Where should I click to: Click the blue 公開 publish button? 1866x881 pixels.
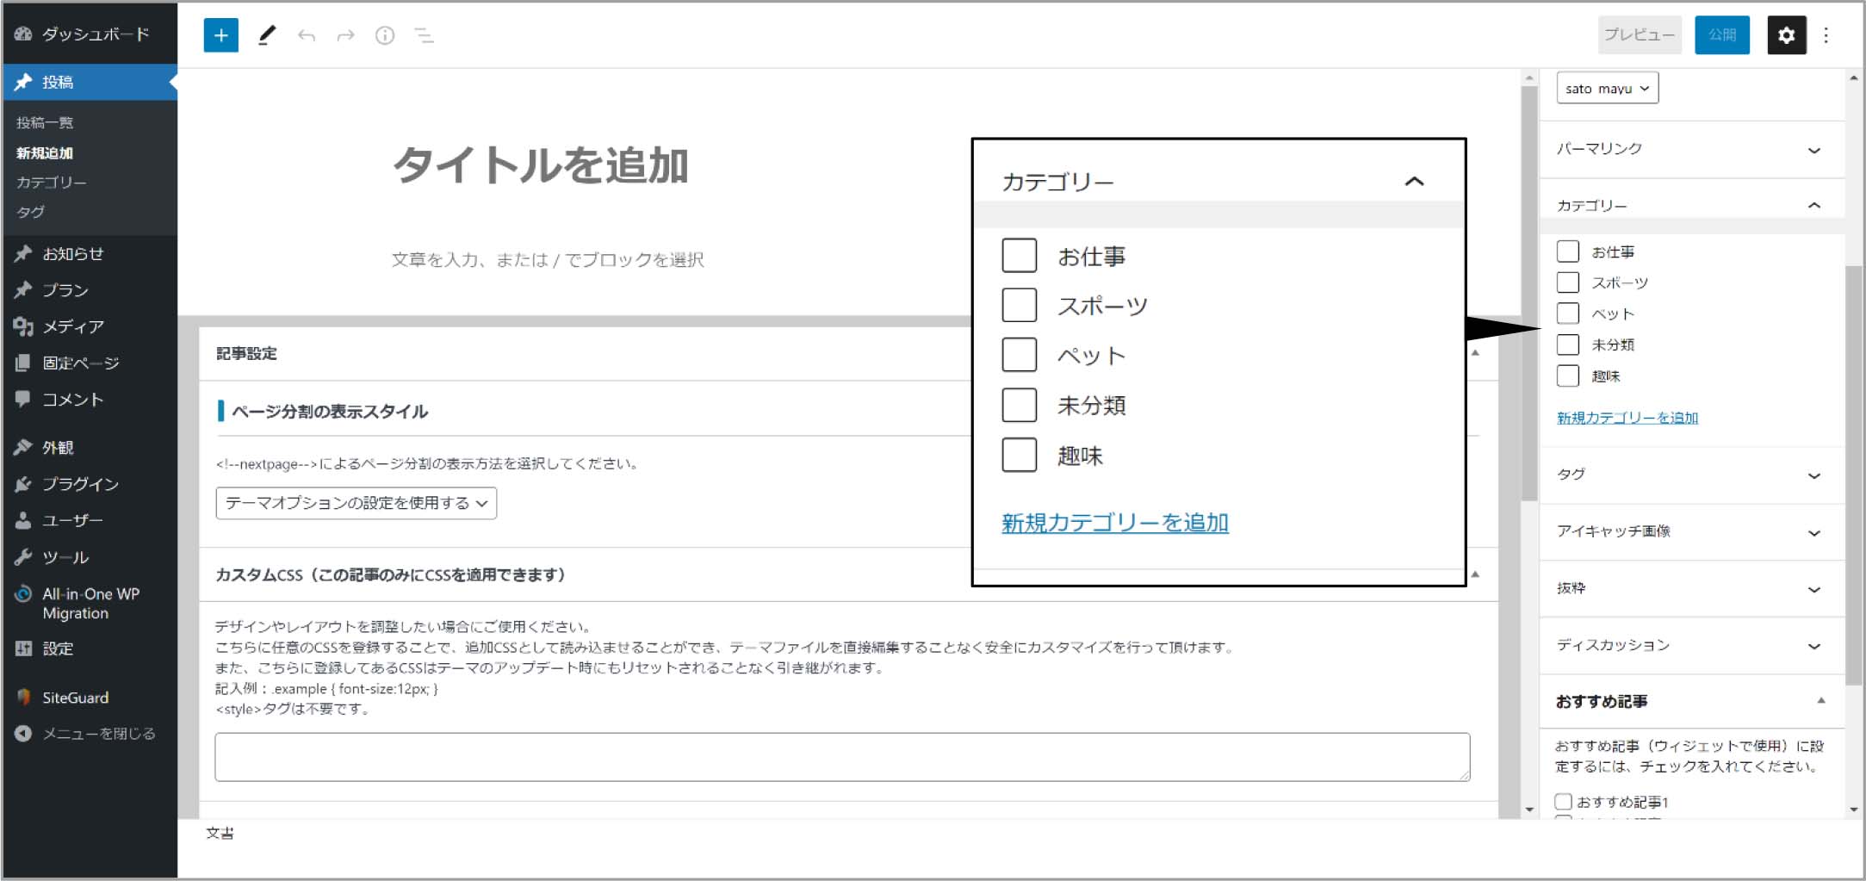pyautogui.click(x=1721, y=35)
